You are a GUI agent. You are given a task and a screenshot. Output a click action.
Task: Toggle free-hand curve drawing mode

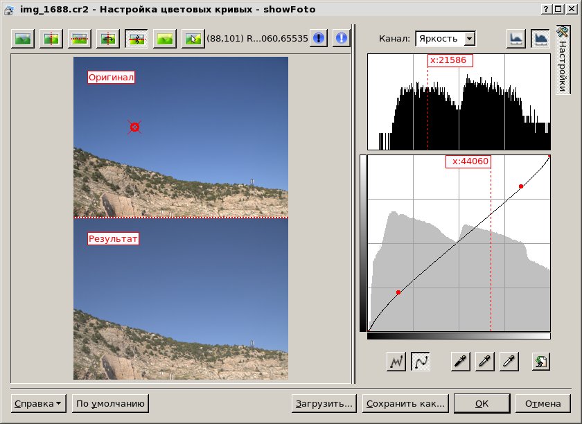coord(397,361)
